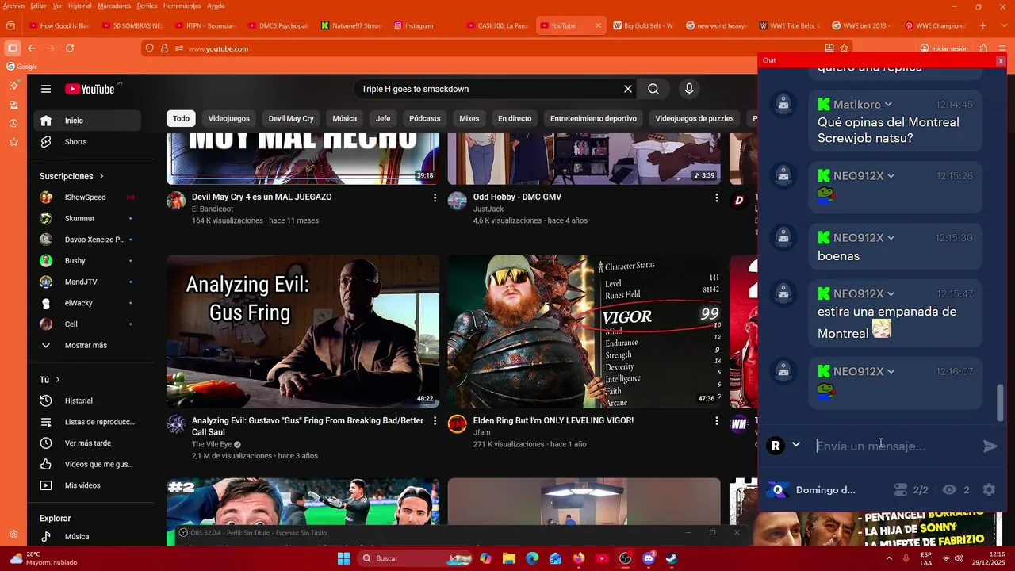Switch to the Big Gold Belt tab
The height and width of the screenshot is (571, 1015).
click(643, 25)
